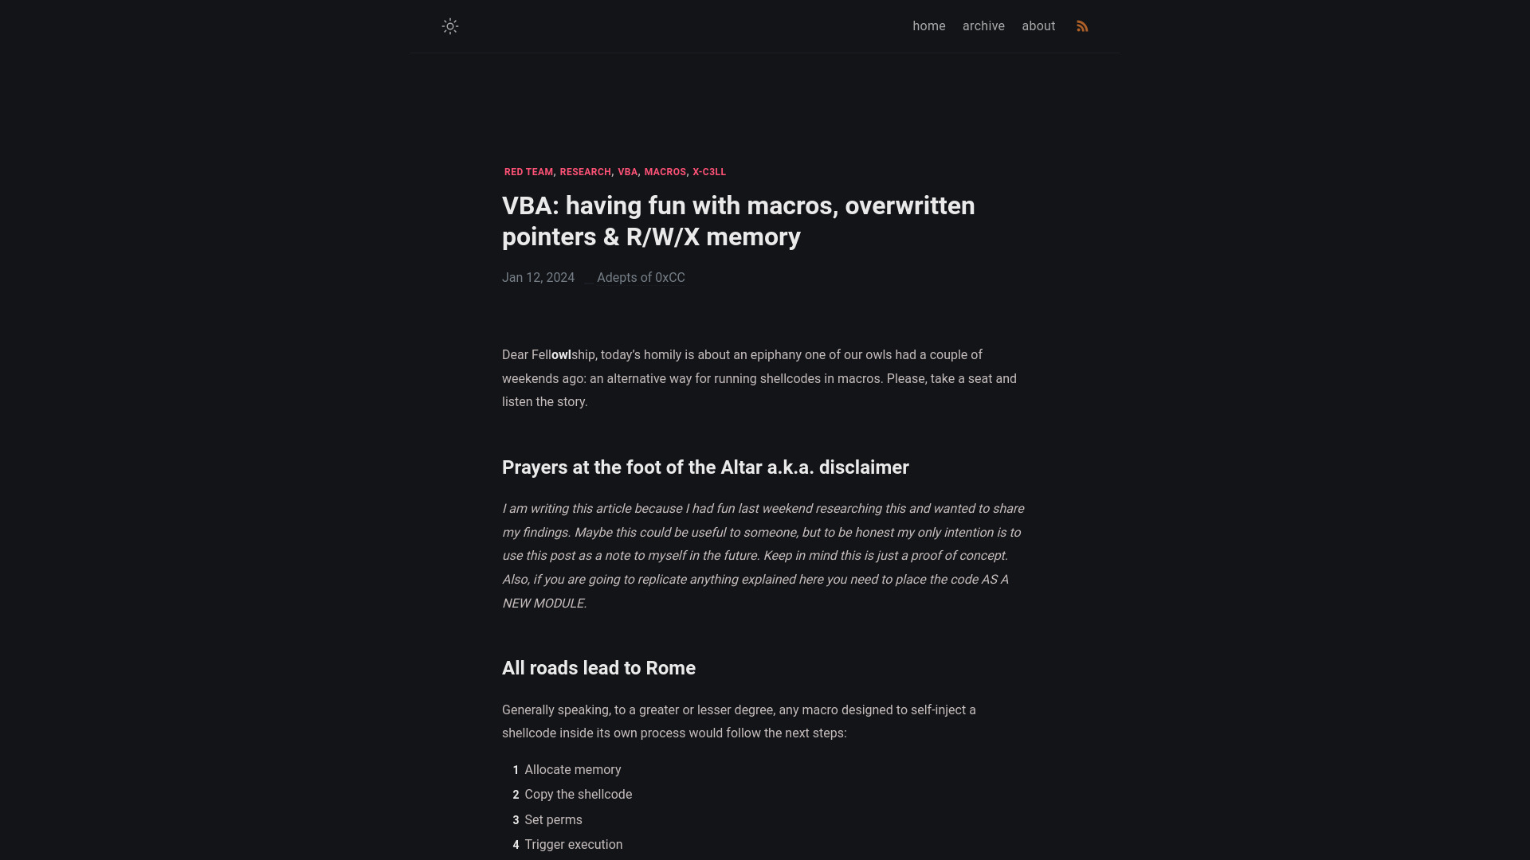Click the MACROS tag label
Viewport: 1530px width, 860px height.
(665, 171)
